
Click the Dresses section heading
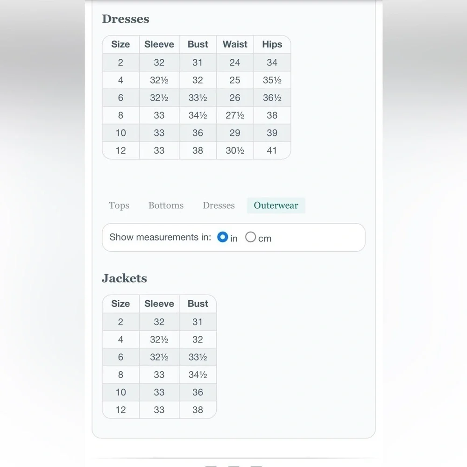126,19
